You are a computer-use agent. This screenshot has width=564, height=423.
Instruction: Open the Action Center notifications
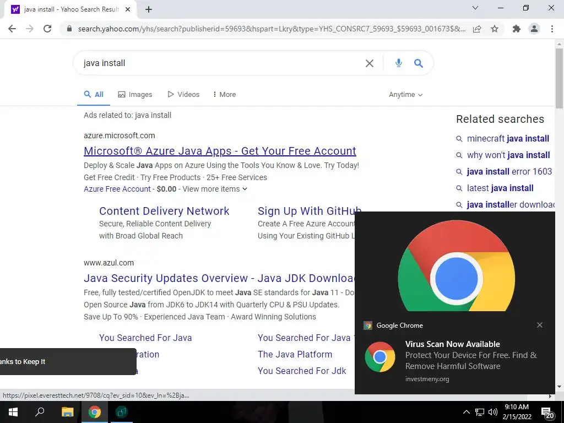click(x=547, y=412)
